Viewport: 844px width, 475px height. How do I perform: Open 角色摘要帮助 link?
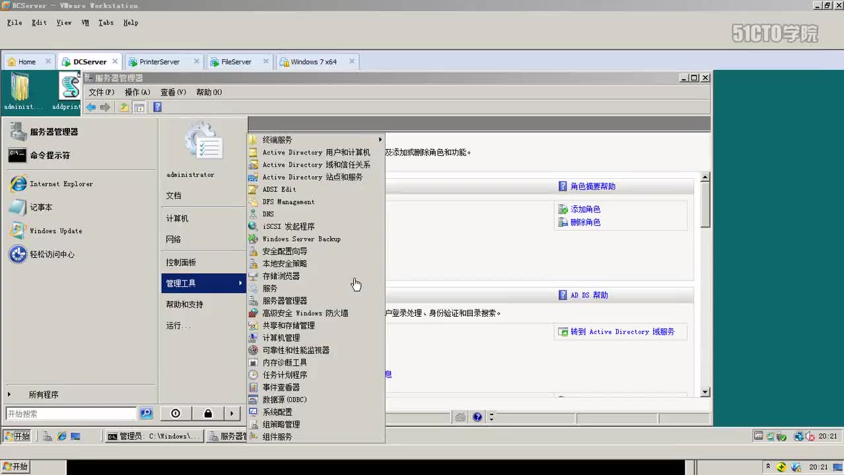coord(592,187)
